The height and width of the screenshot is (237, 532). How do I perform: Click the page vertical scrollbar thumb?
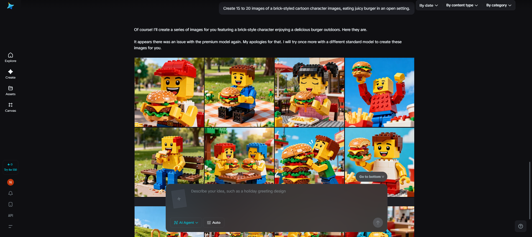click(530, 191)
